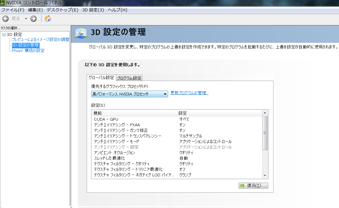This screenshot has width=339, height=208.
Task: Click the 自動 value for スレッドした最適化
Action: pyautogui.click(x=183, y=158)
